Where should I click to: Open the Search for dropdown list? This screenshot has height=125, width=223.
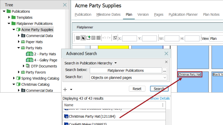tap(128, 77)
